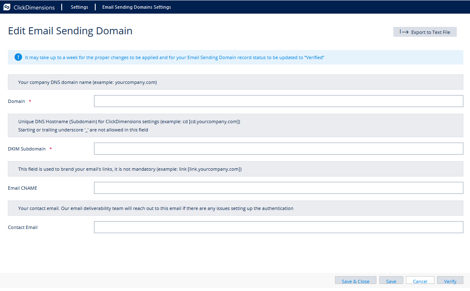The image size is (470, 291).
Task: Click the blue info alert icon
Action: (18, 57)
